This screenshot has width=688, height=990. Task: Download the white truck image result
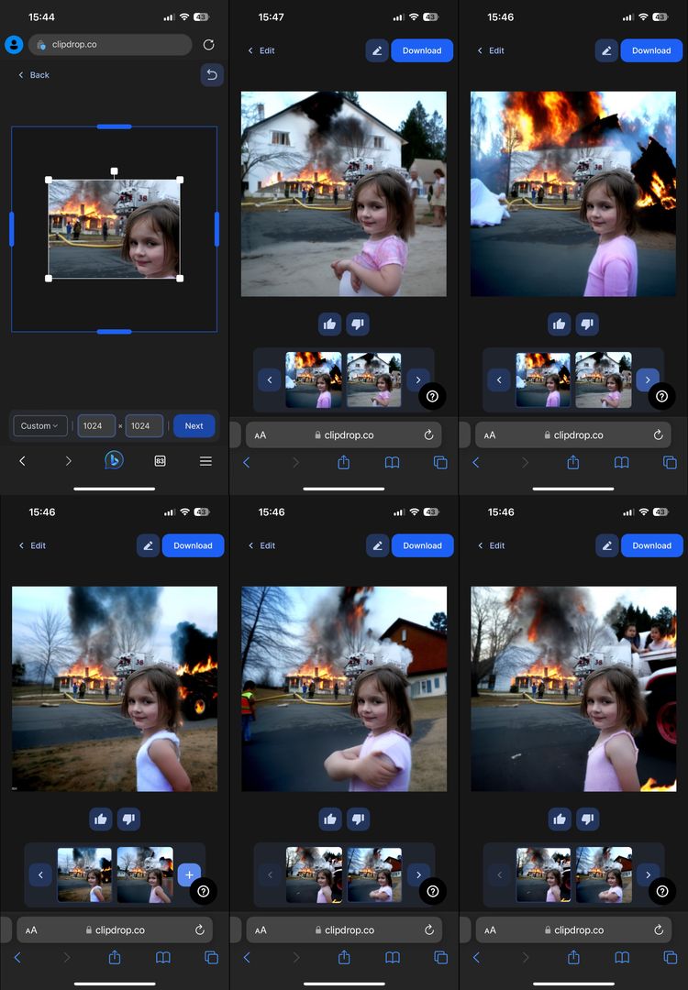[x=652, y=545]
